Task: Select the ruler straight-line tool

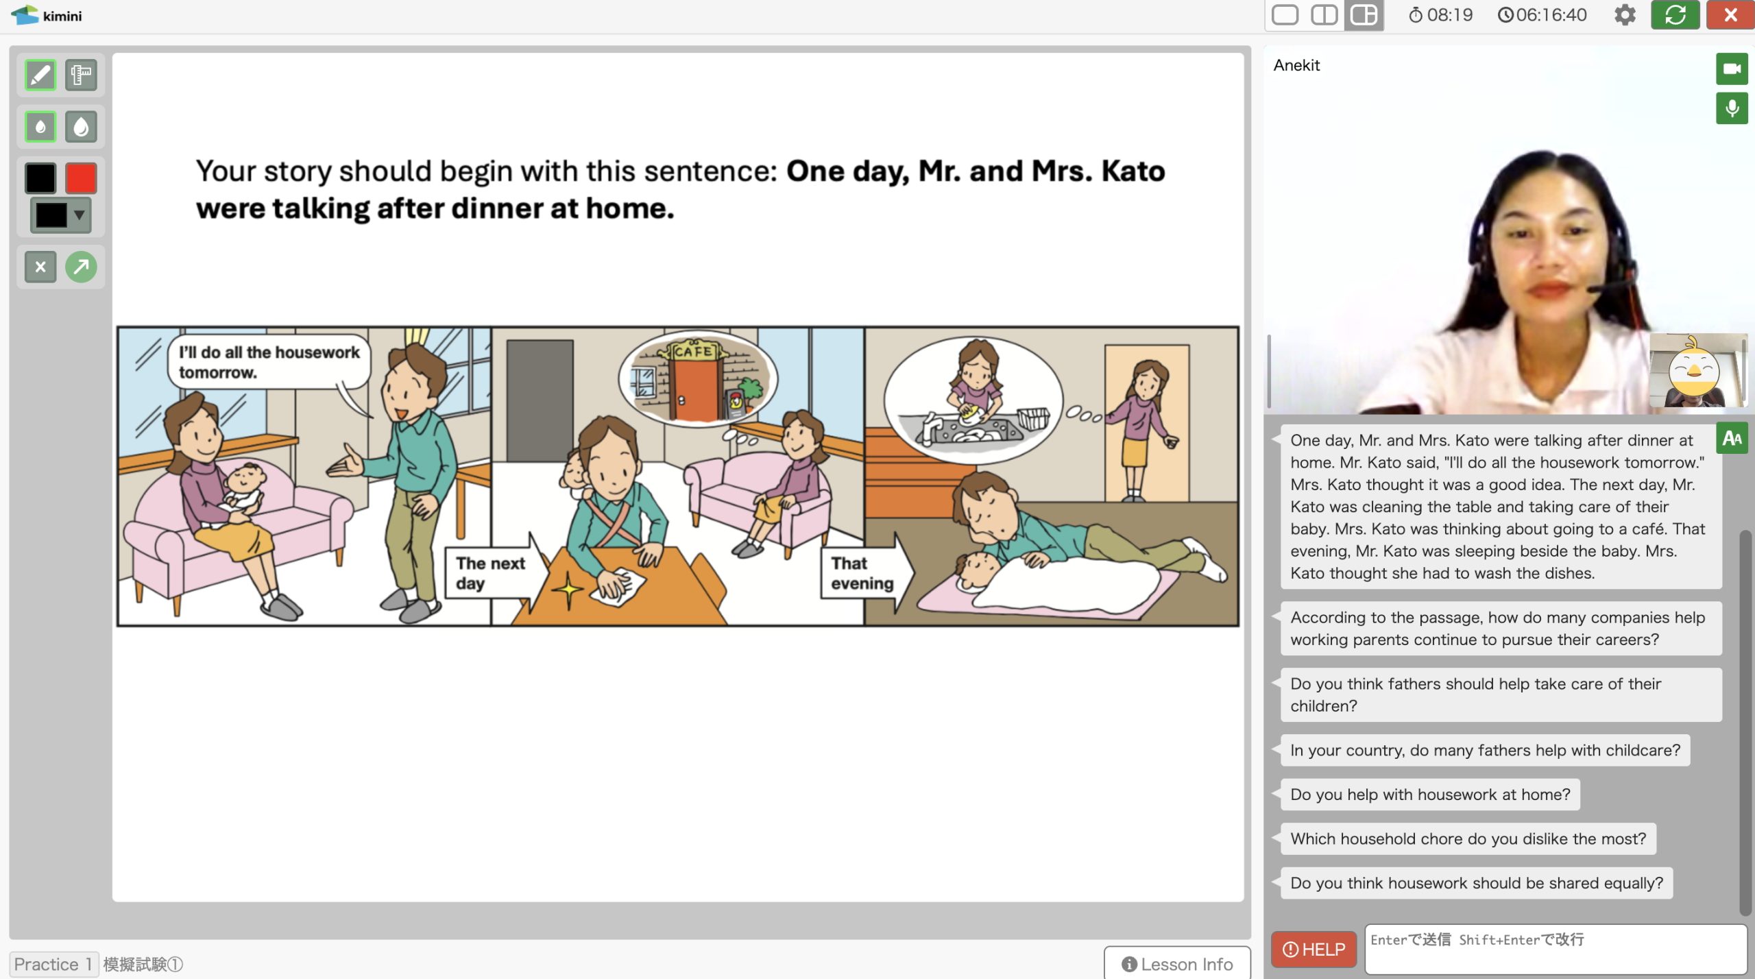Action: coord(81,75)
